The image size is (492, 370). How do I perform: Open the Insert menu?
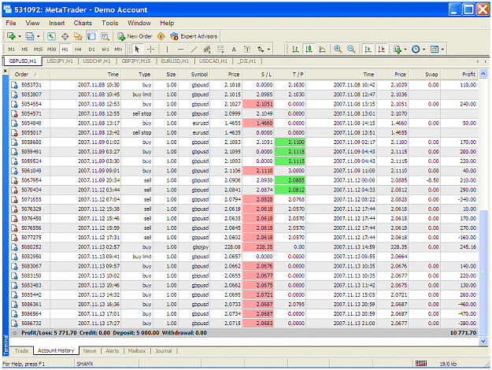pyautogui.click(x=57, y=23)
